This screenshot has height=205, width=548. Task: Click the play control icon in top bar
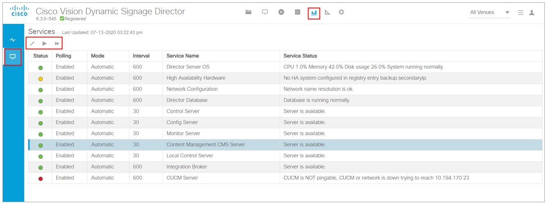click(281, 12)
